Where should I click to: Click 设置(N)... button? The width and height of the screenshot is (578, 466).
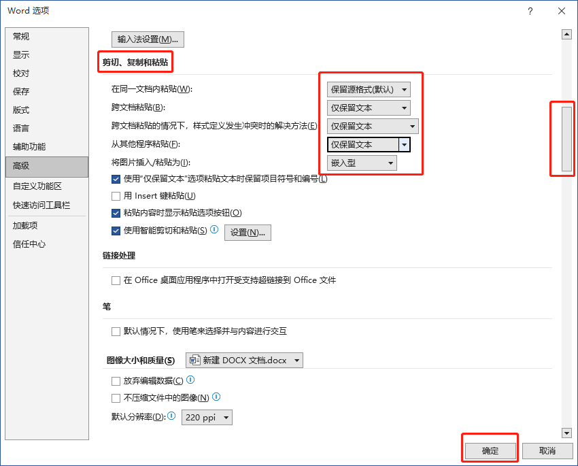(x=248, y=233)
